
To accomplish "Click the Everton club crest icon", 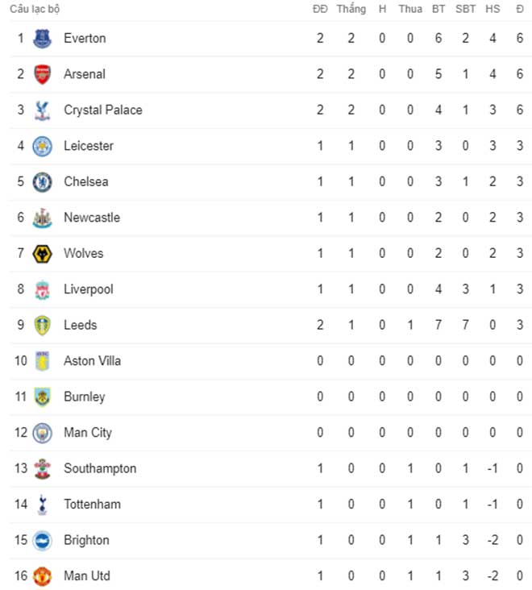I will pos(42,39).
